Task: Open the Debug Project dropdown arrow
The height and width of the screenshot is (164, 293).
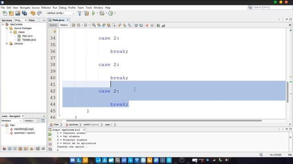Action: [106, 13]
